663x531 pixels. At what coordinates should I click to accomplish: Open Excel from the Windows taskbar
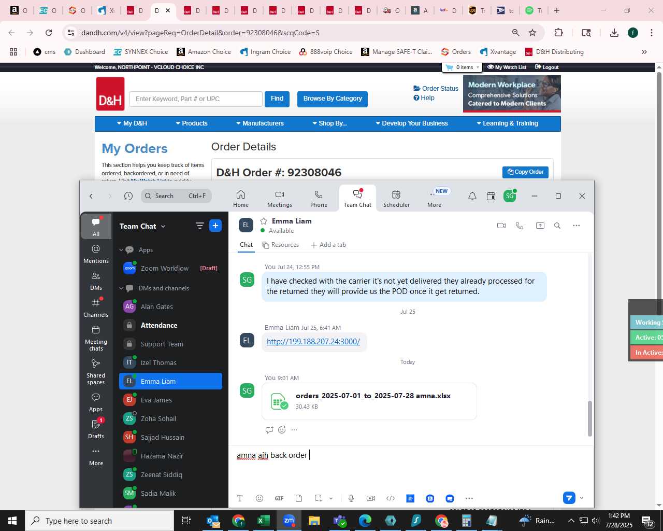coord(264,521)
